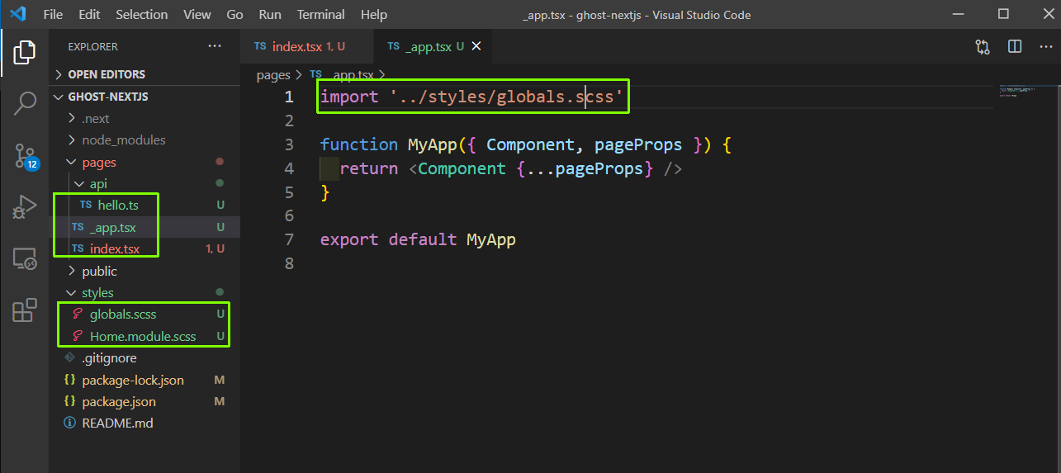Open the Extensions view
The width and height of the screenshot is (1061, 473).
(25, 310)
